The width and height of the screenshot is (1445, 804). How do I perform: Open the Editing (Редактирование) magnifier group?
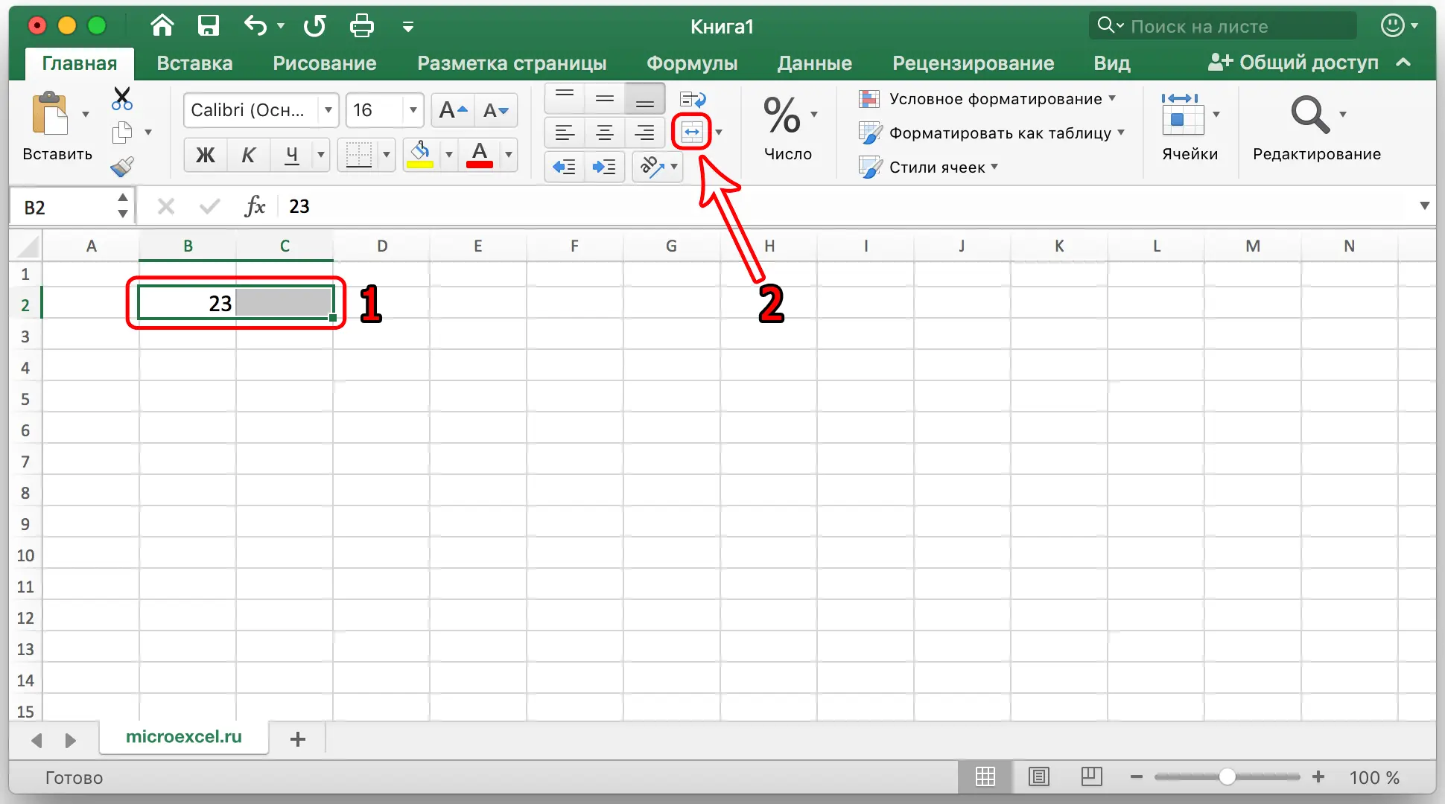[1316, 127]
